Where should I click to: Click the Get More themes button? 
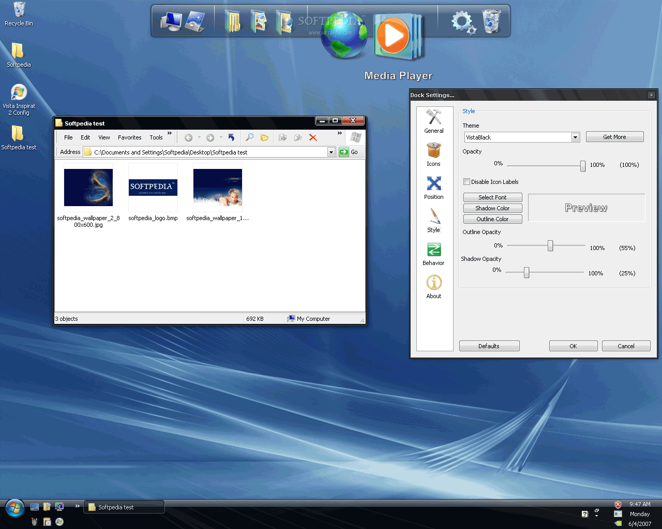tap(614, 137)
